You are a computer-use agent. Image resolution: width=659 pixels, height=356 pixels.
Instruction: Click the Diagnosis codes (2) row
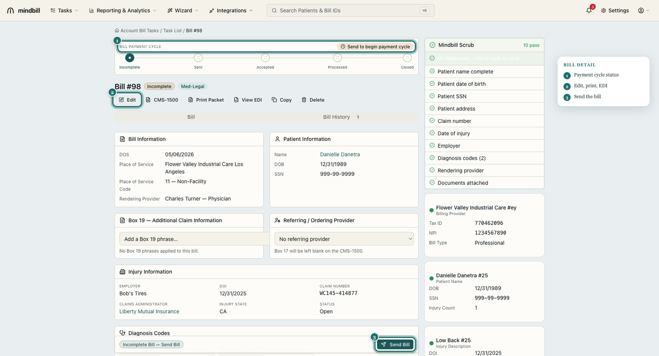484,158
